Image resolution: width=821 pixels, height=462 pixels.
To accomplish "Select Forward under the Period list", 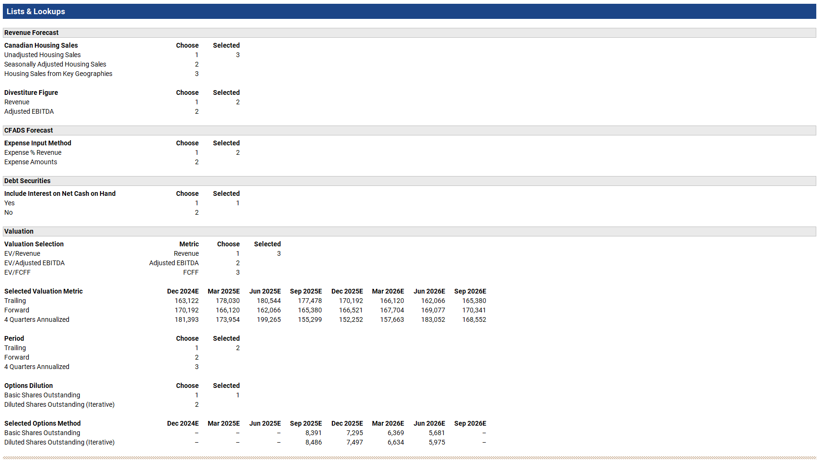I will pos(17,357).
